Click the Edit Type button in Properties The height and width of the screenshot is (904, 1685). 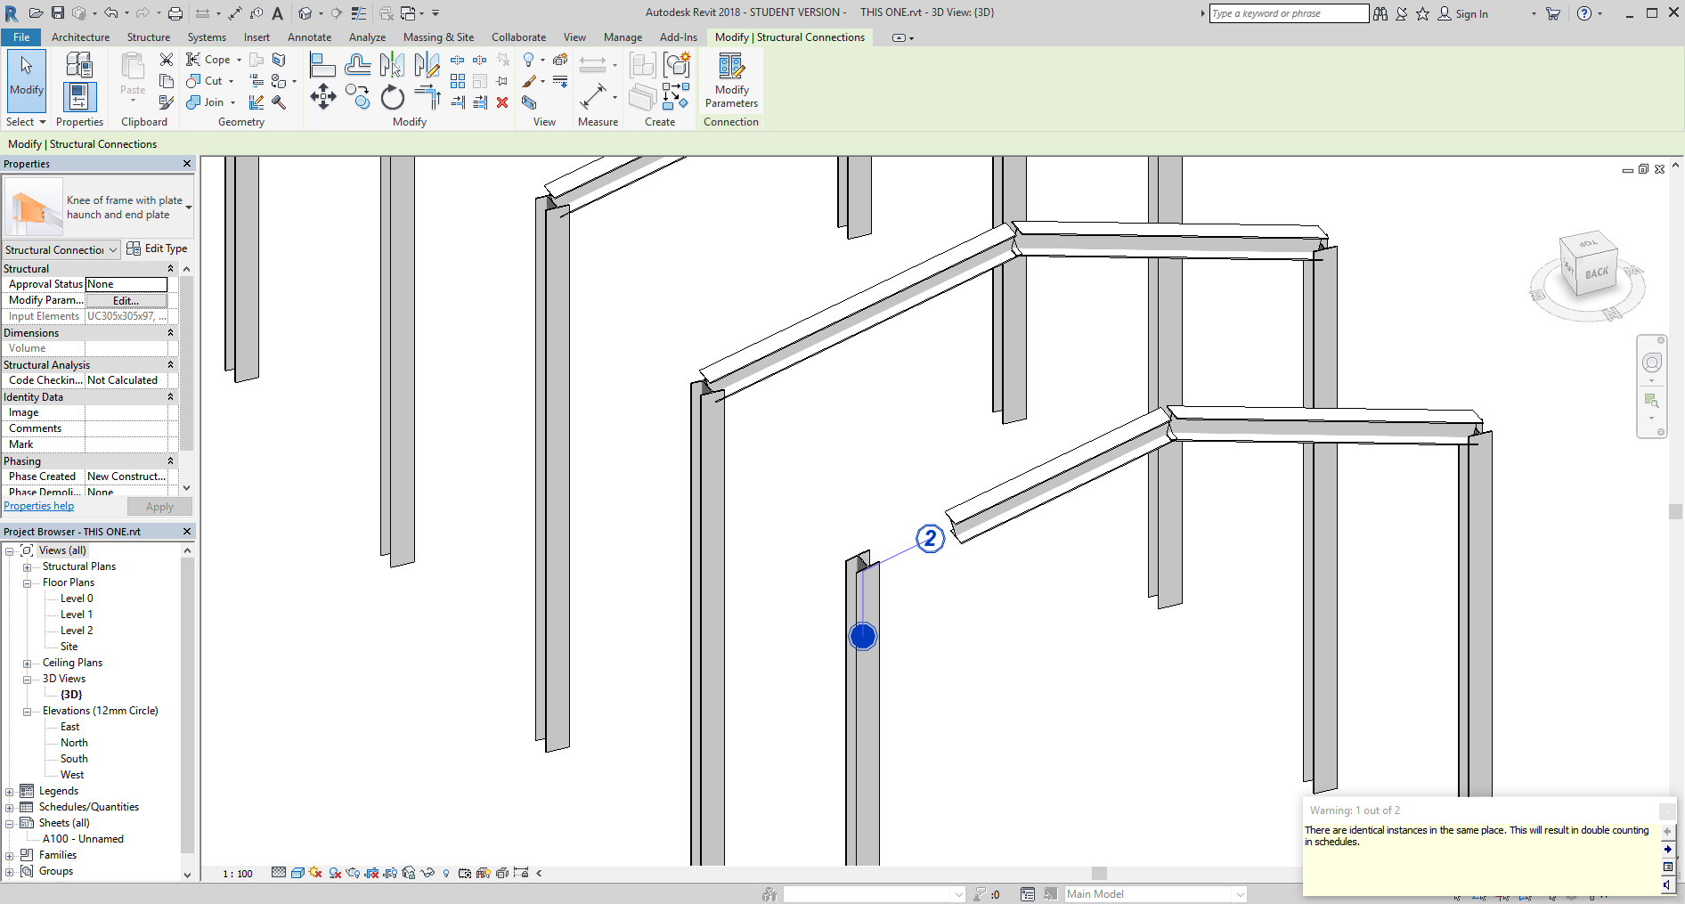[159, 248]
